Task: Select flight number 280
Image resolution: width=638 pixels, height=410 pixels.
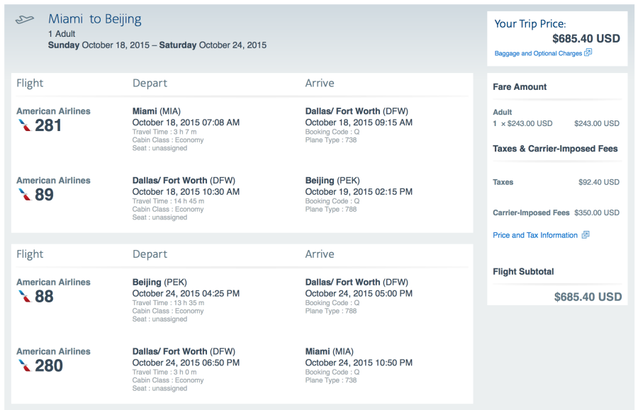Action: pyautogui.click(x=49, y=366)
